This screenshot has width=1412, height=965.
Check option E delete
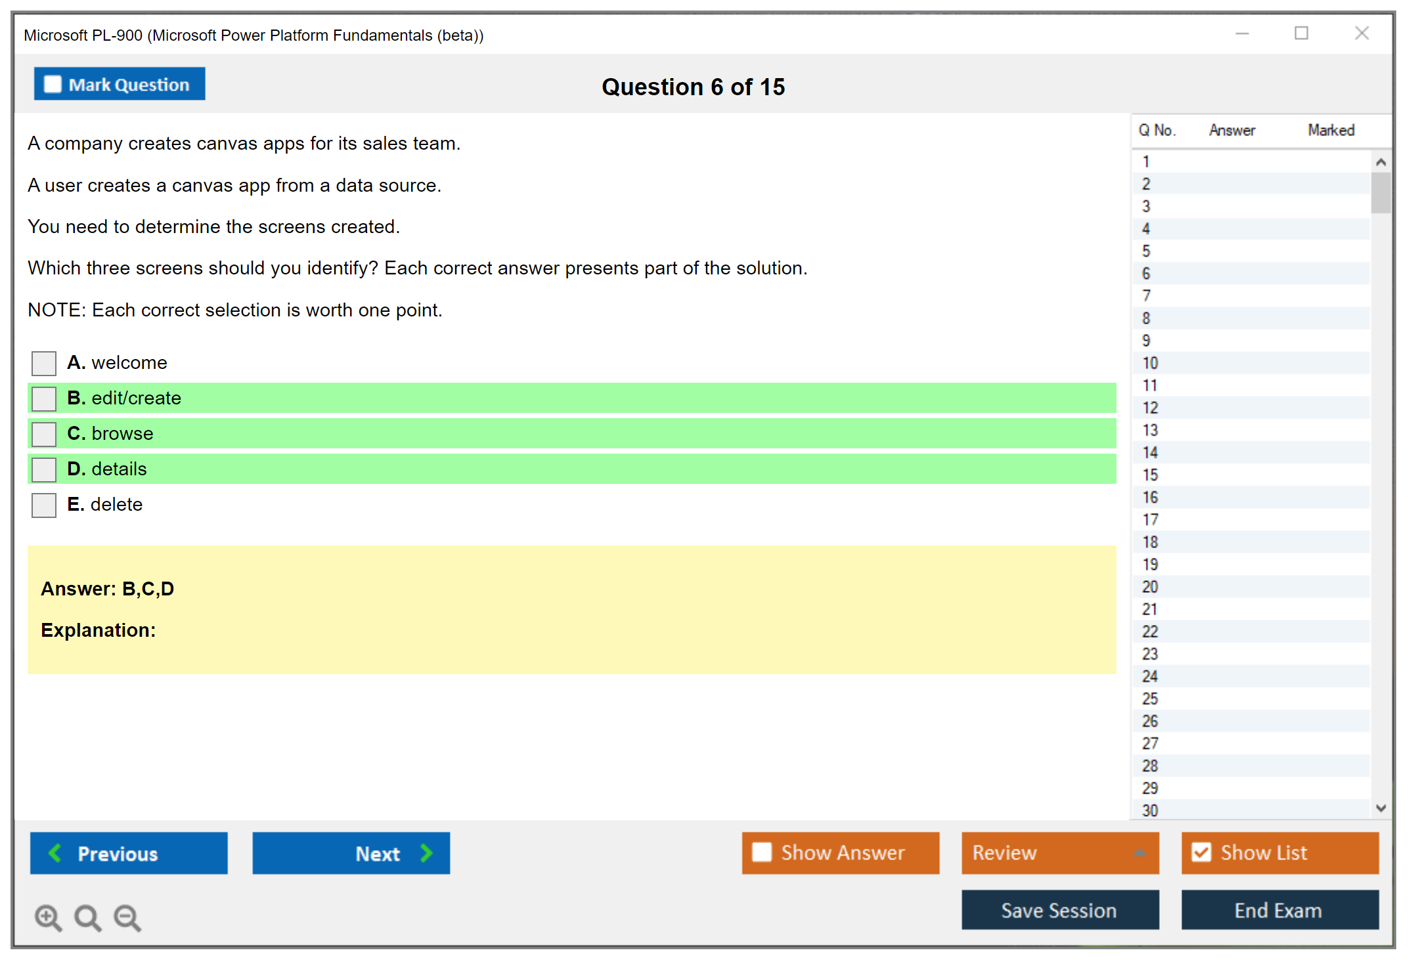(44, 505)
